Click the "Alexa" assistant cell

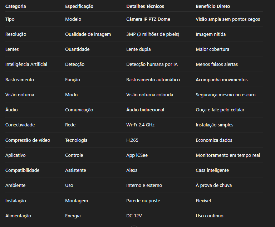132,170
